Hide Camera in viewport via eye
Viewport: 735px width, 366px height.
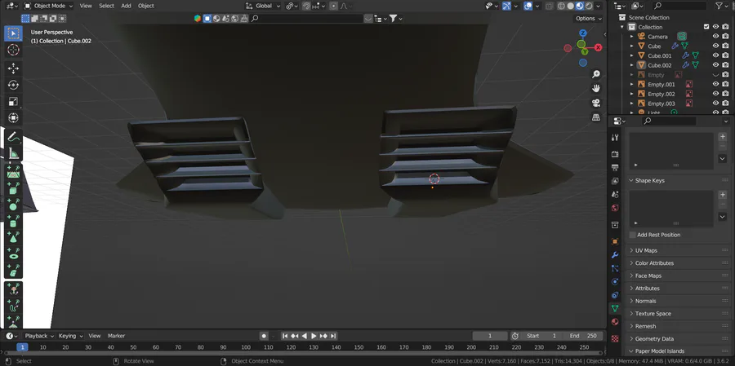[715, 37]
